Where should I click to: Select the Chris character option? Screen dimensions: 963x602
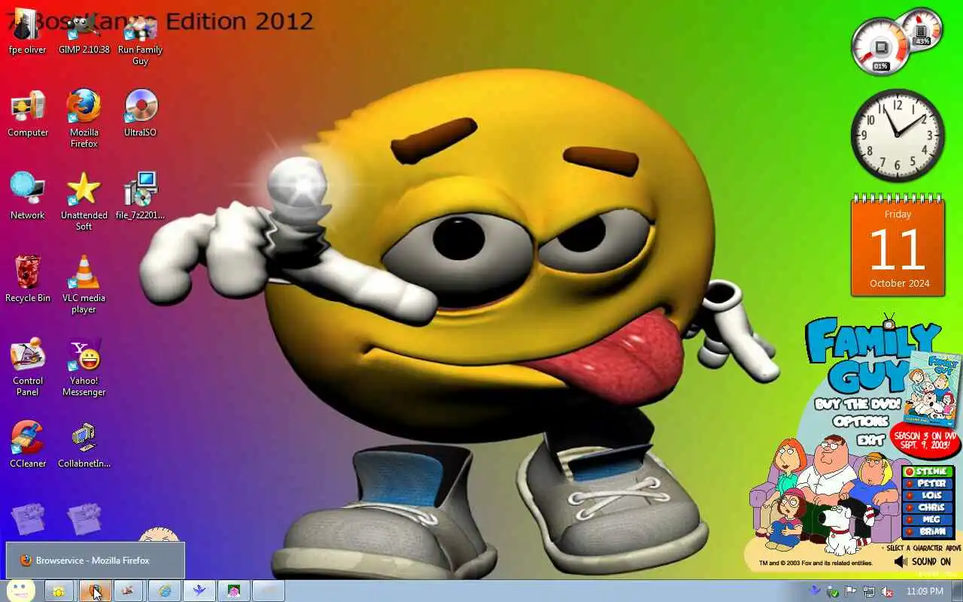click(x=927, y=508)
